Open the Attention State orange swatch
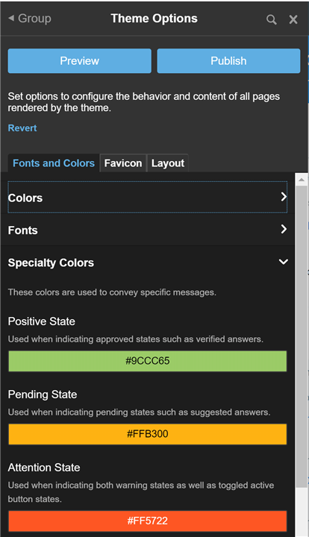 (x=147, y=521)
